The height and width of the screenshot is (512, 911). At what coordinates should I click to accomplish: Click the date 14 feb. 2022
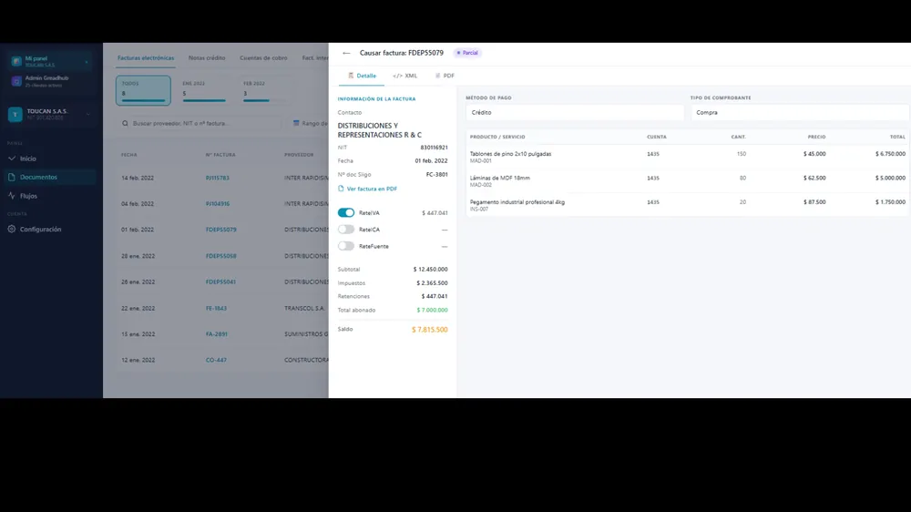point(138,178)
